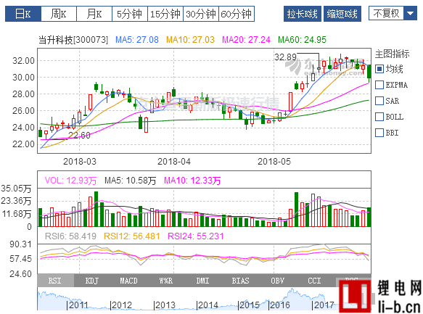Click the volume MA10: 12.33万 label
The image size is (423, 314).
(x=192, y=181)
